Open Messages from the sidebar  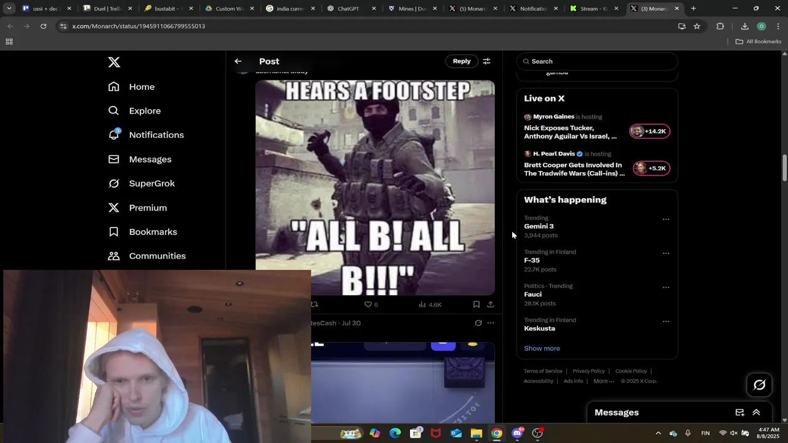[140, 159]
